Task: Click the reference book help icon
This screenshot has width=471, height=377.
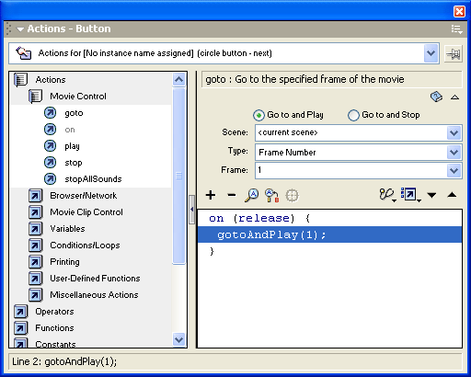Action: pyautogui.click(x=436, y=97)
